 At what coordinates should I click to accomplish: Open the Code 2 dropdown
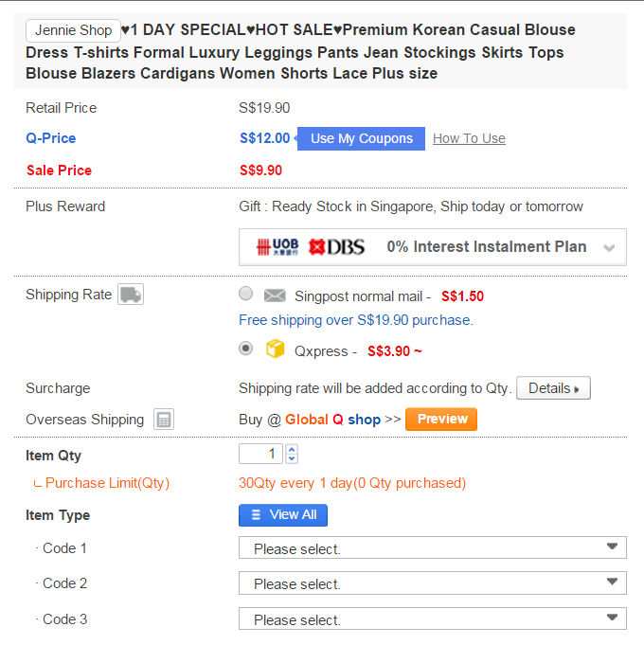[432, 583]
